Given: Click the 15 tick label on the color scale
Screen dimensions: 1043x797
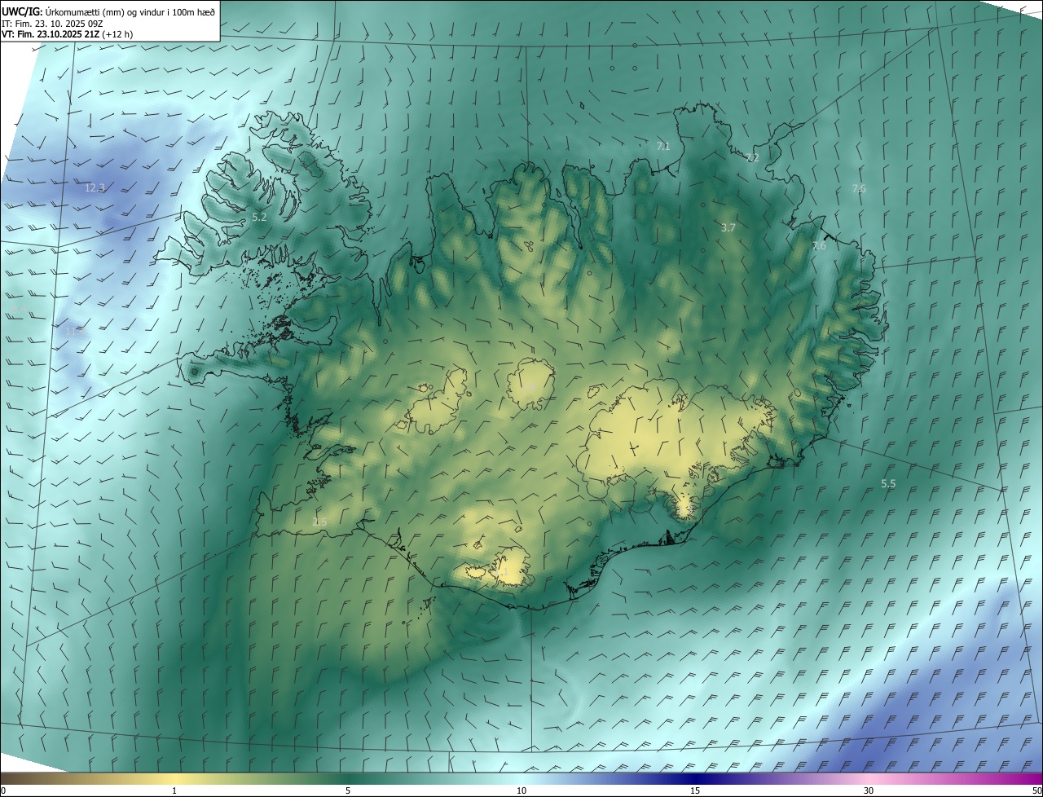Looking at the screenshot, I should [x=695, y=791].
